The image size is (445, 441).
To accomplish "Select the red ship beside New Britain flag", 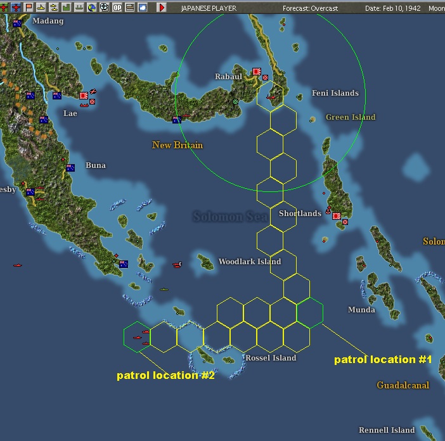I will pos(186,115).
